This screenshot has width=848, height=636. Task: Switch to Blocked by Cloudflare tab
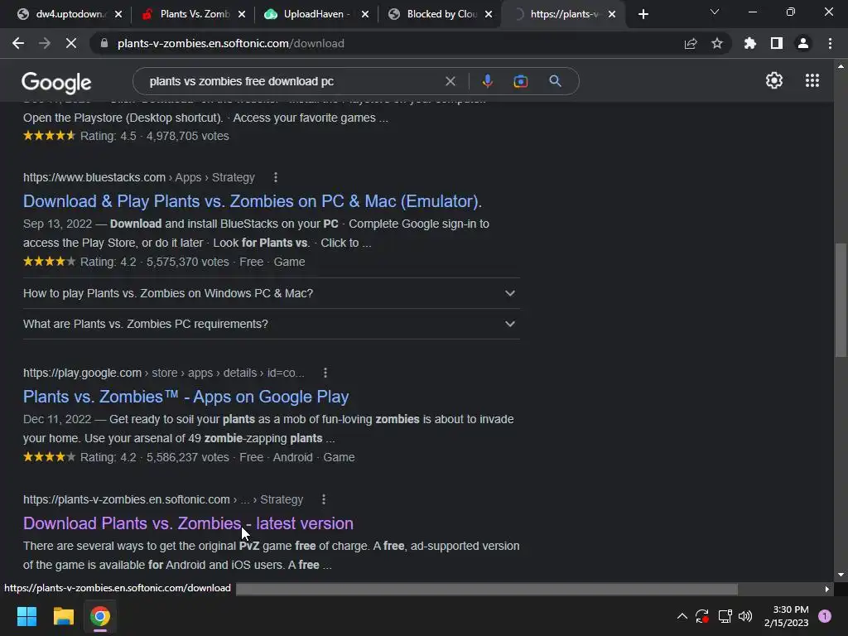tap(441, 14)
